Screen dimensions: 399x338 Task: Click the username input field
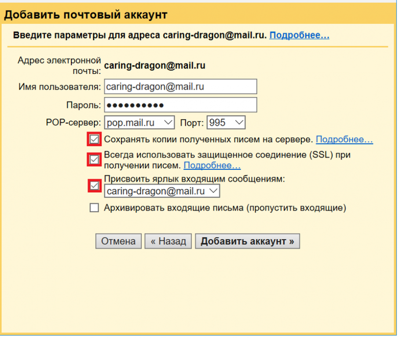(x=180, y=87)
